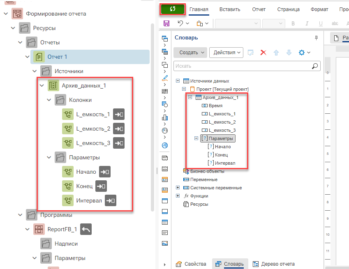
Task: Click the globe map icon in toolbox
Action: click(x=165, y=145)
